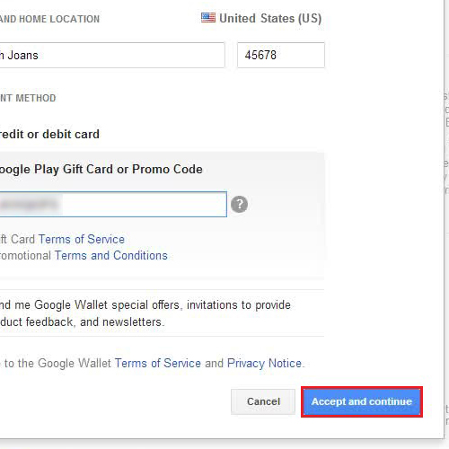Click the zip code field showing 45678
Screen dimensions: 449x449
coord(281,55)
